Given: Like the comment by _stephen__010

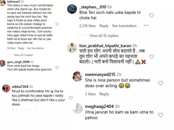Looking at the screenshot, I should click(x=151, y=15).
